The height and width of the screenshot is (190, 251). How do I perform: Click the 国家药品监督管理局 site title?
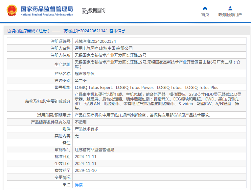[x=47, y=9]
